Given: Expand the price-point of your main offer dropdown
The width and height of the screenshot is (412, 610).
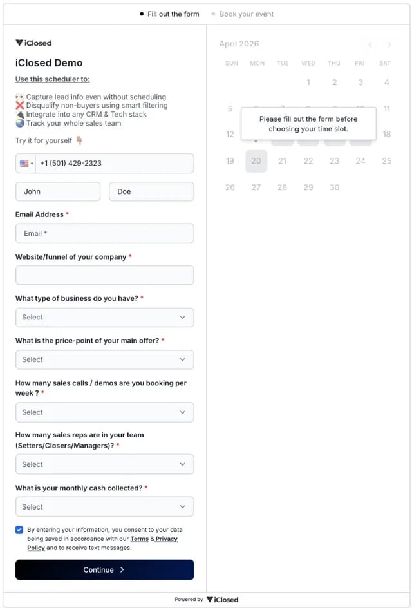Looking at the screenshot, I should click(104, 359).
